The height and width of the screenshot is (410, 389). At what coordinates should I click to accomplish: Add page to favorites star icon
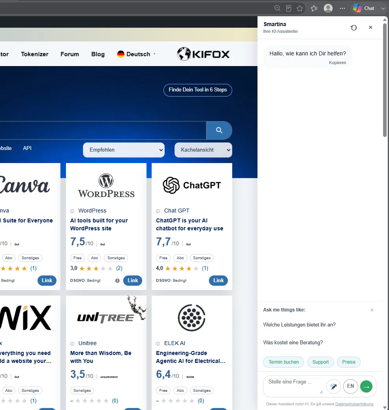point(300,8)
